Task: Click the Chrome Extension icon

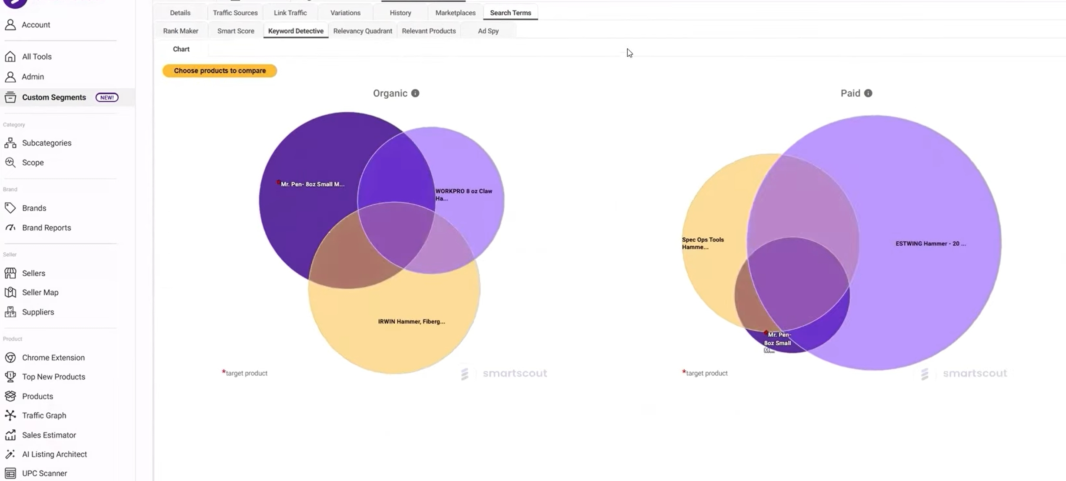Action: (10, 357)
